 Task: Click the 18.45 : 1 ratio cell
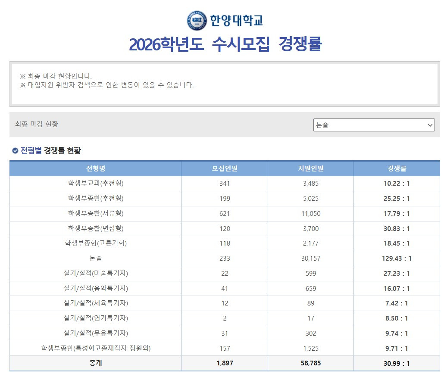(397, 243)
